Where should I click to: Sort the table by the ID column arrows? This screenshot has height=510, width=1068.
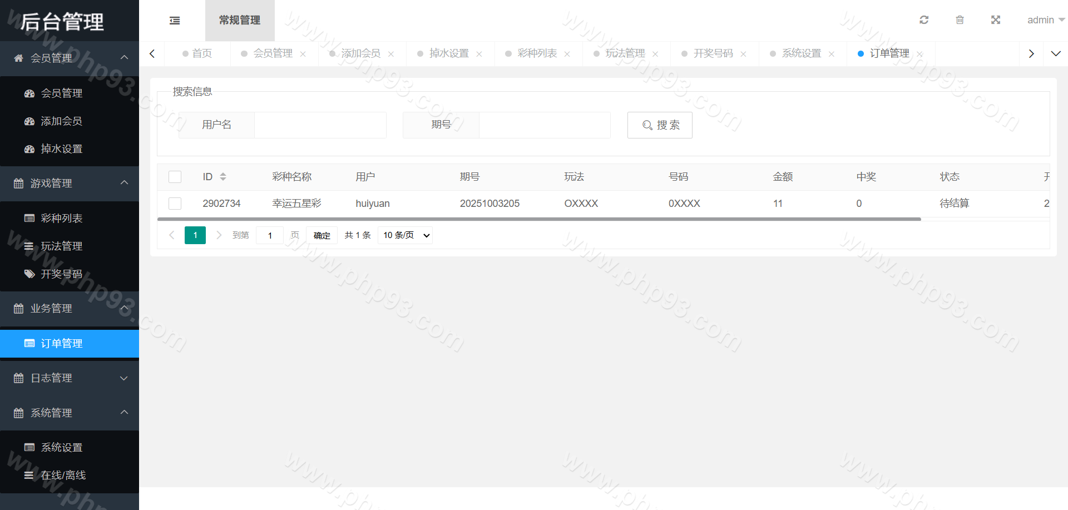click(223, 177)
